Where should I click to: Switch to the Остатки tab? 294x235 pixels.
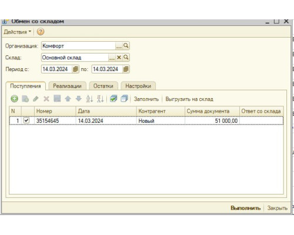coord(103,86)
